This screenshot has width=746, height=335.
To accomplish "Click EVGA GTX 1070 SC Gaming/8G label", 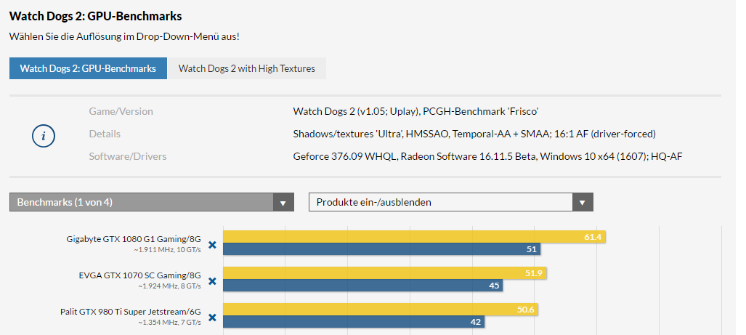I will (x=140, y=275).
